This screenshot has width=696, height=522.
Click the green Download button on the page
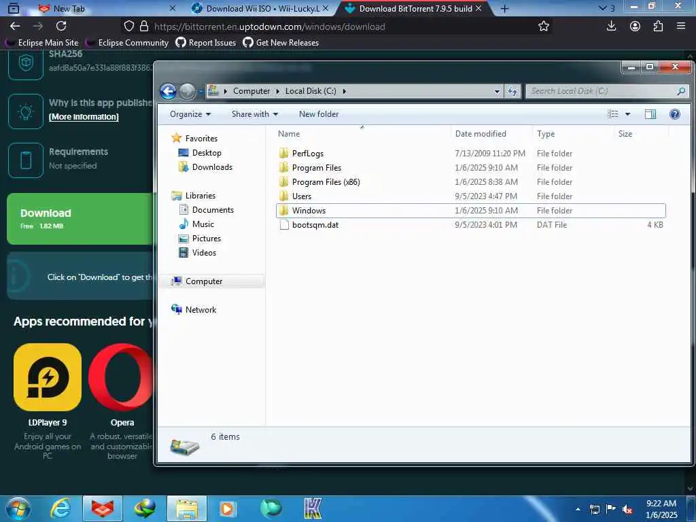coord(80,219)
